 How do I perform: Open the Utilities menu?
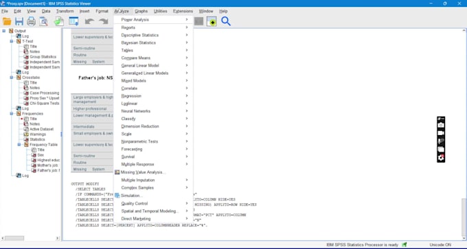pyautogui.click(x=161, y=11)
